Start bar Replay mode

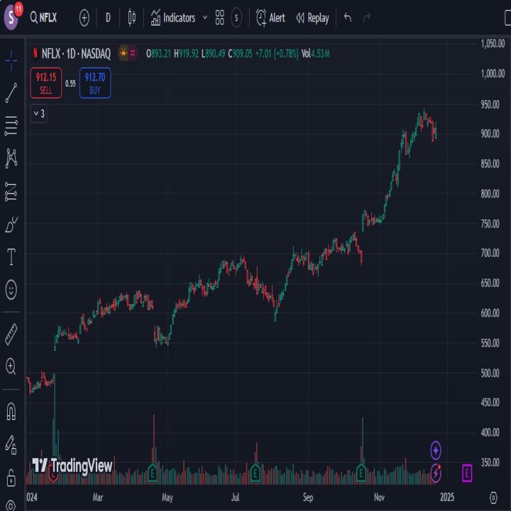pos(312,18)
